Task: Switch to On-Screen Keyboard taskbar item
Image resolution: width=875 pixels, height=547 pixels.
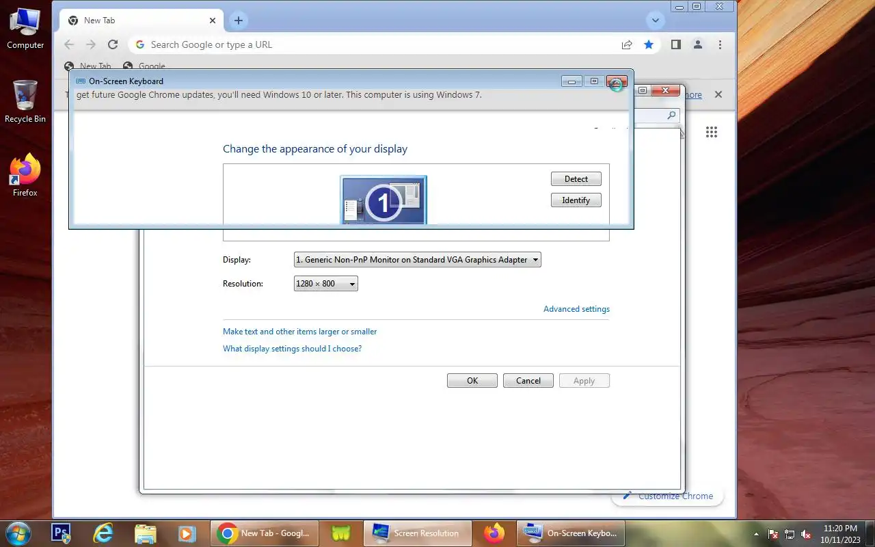Action: (x=571, y=533)
